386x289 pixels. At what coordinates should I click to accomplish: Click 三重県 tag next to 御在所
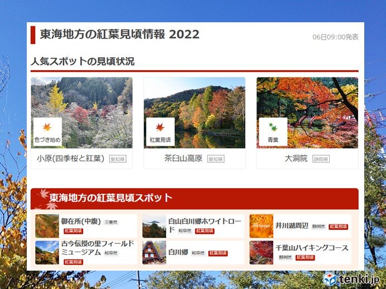111,222
